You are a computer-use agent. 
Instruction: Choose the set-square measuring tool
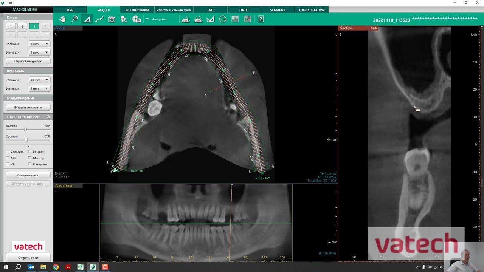point(211,19)
